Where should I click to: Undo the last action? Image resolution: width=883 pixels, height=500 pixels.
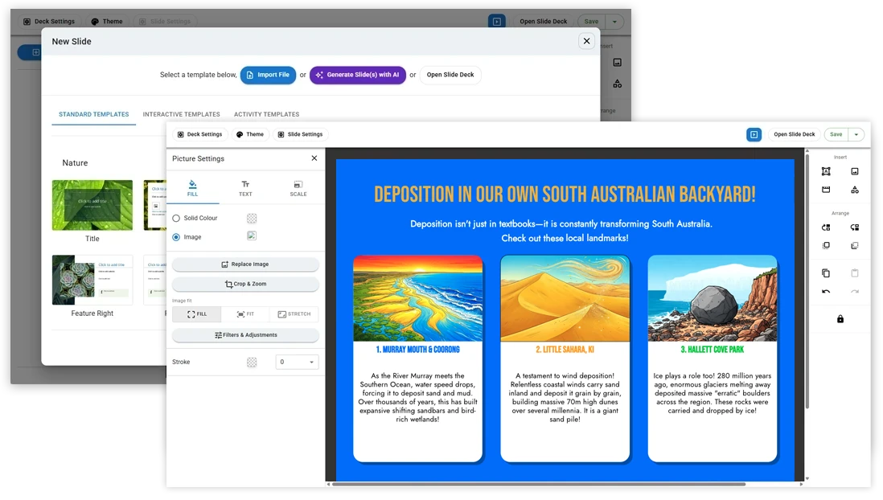point(826,292)
